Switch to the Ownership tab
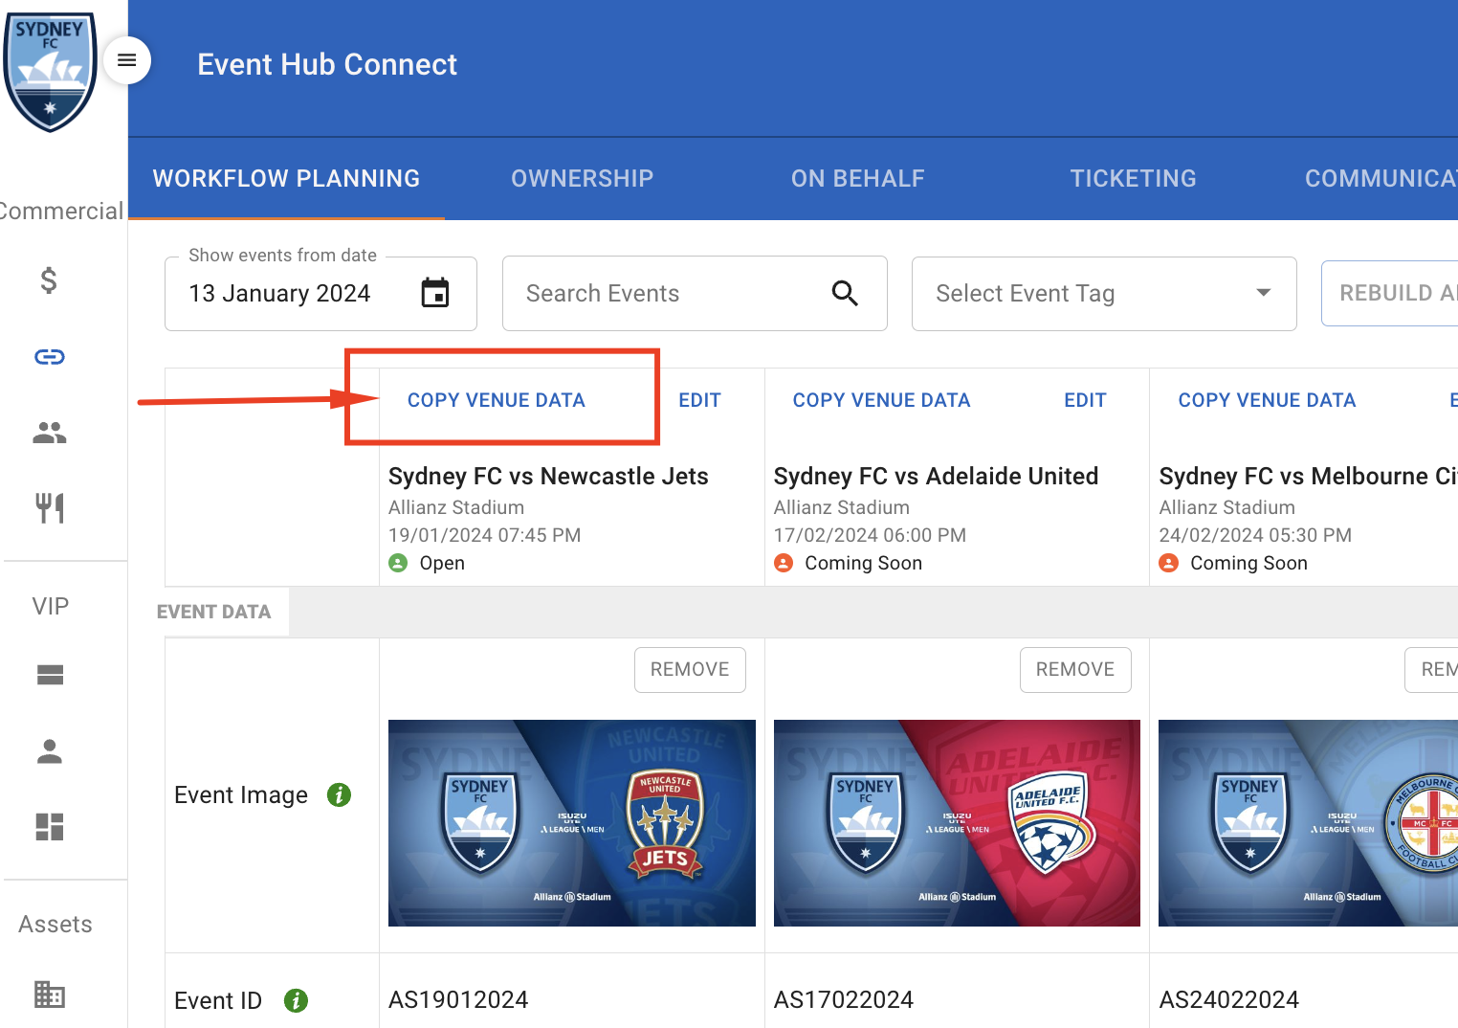 (582, 179)
